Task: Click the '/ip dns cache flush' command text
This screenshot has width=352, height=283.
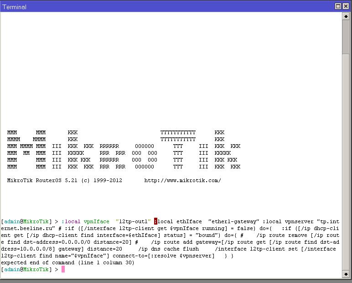Action: (x=168, y=249)
